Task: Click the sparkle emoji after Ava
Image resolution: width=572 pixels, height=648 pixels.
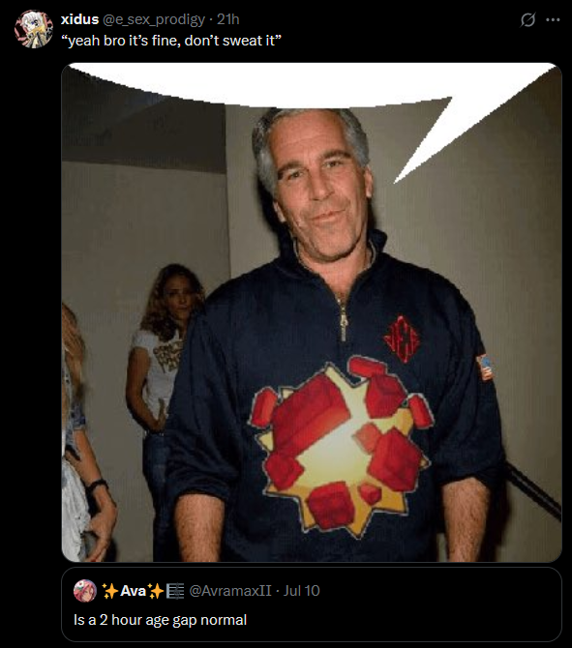Action: click(156, 591)
